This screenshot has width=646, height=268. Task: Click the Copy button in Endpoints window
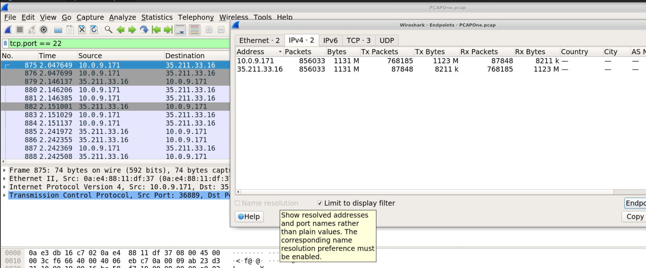click(x=635, y=216)
